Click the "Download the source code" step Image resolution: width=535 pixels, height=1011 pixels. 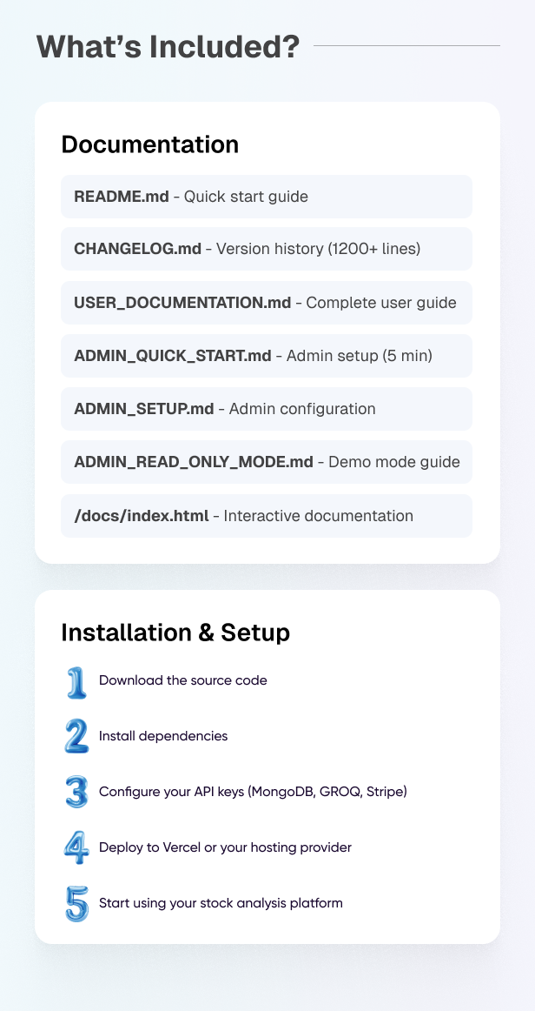(x=182, y=680)
